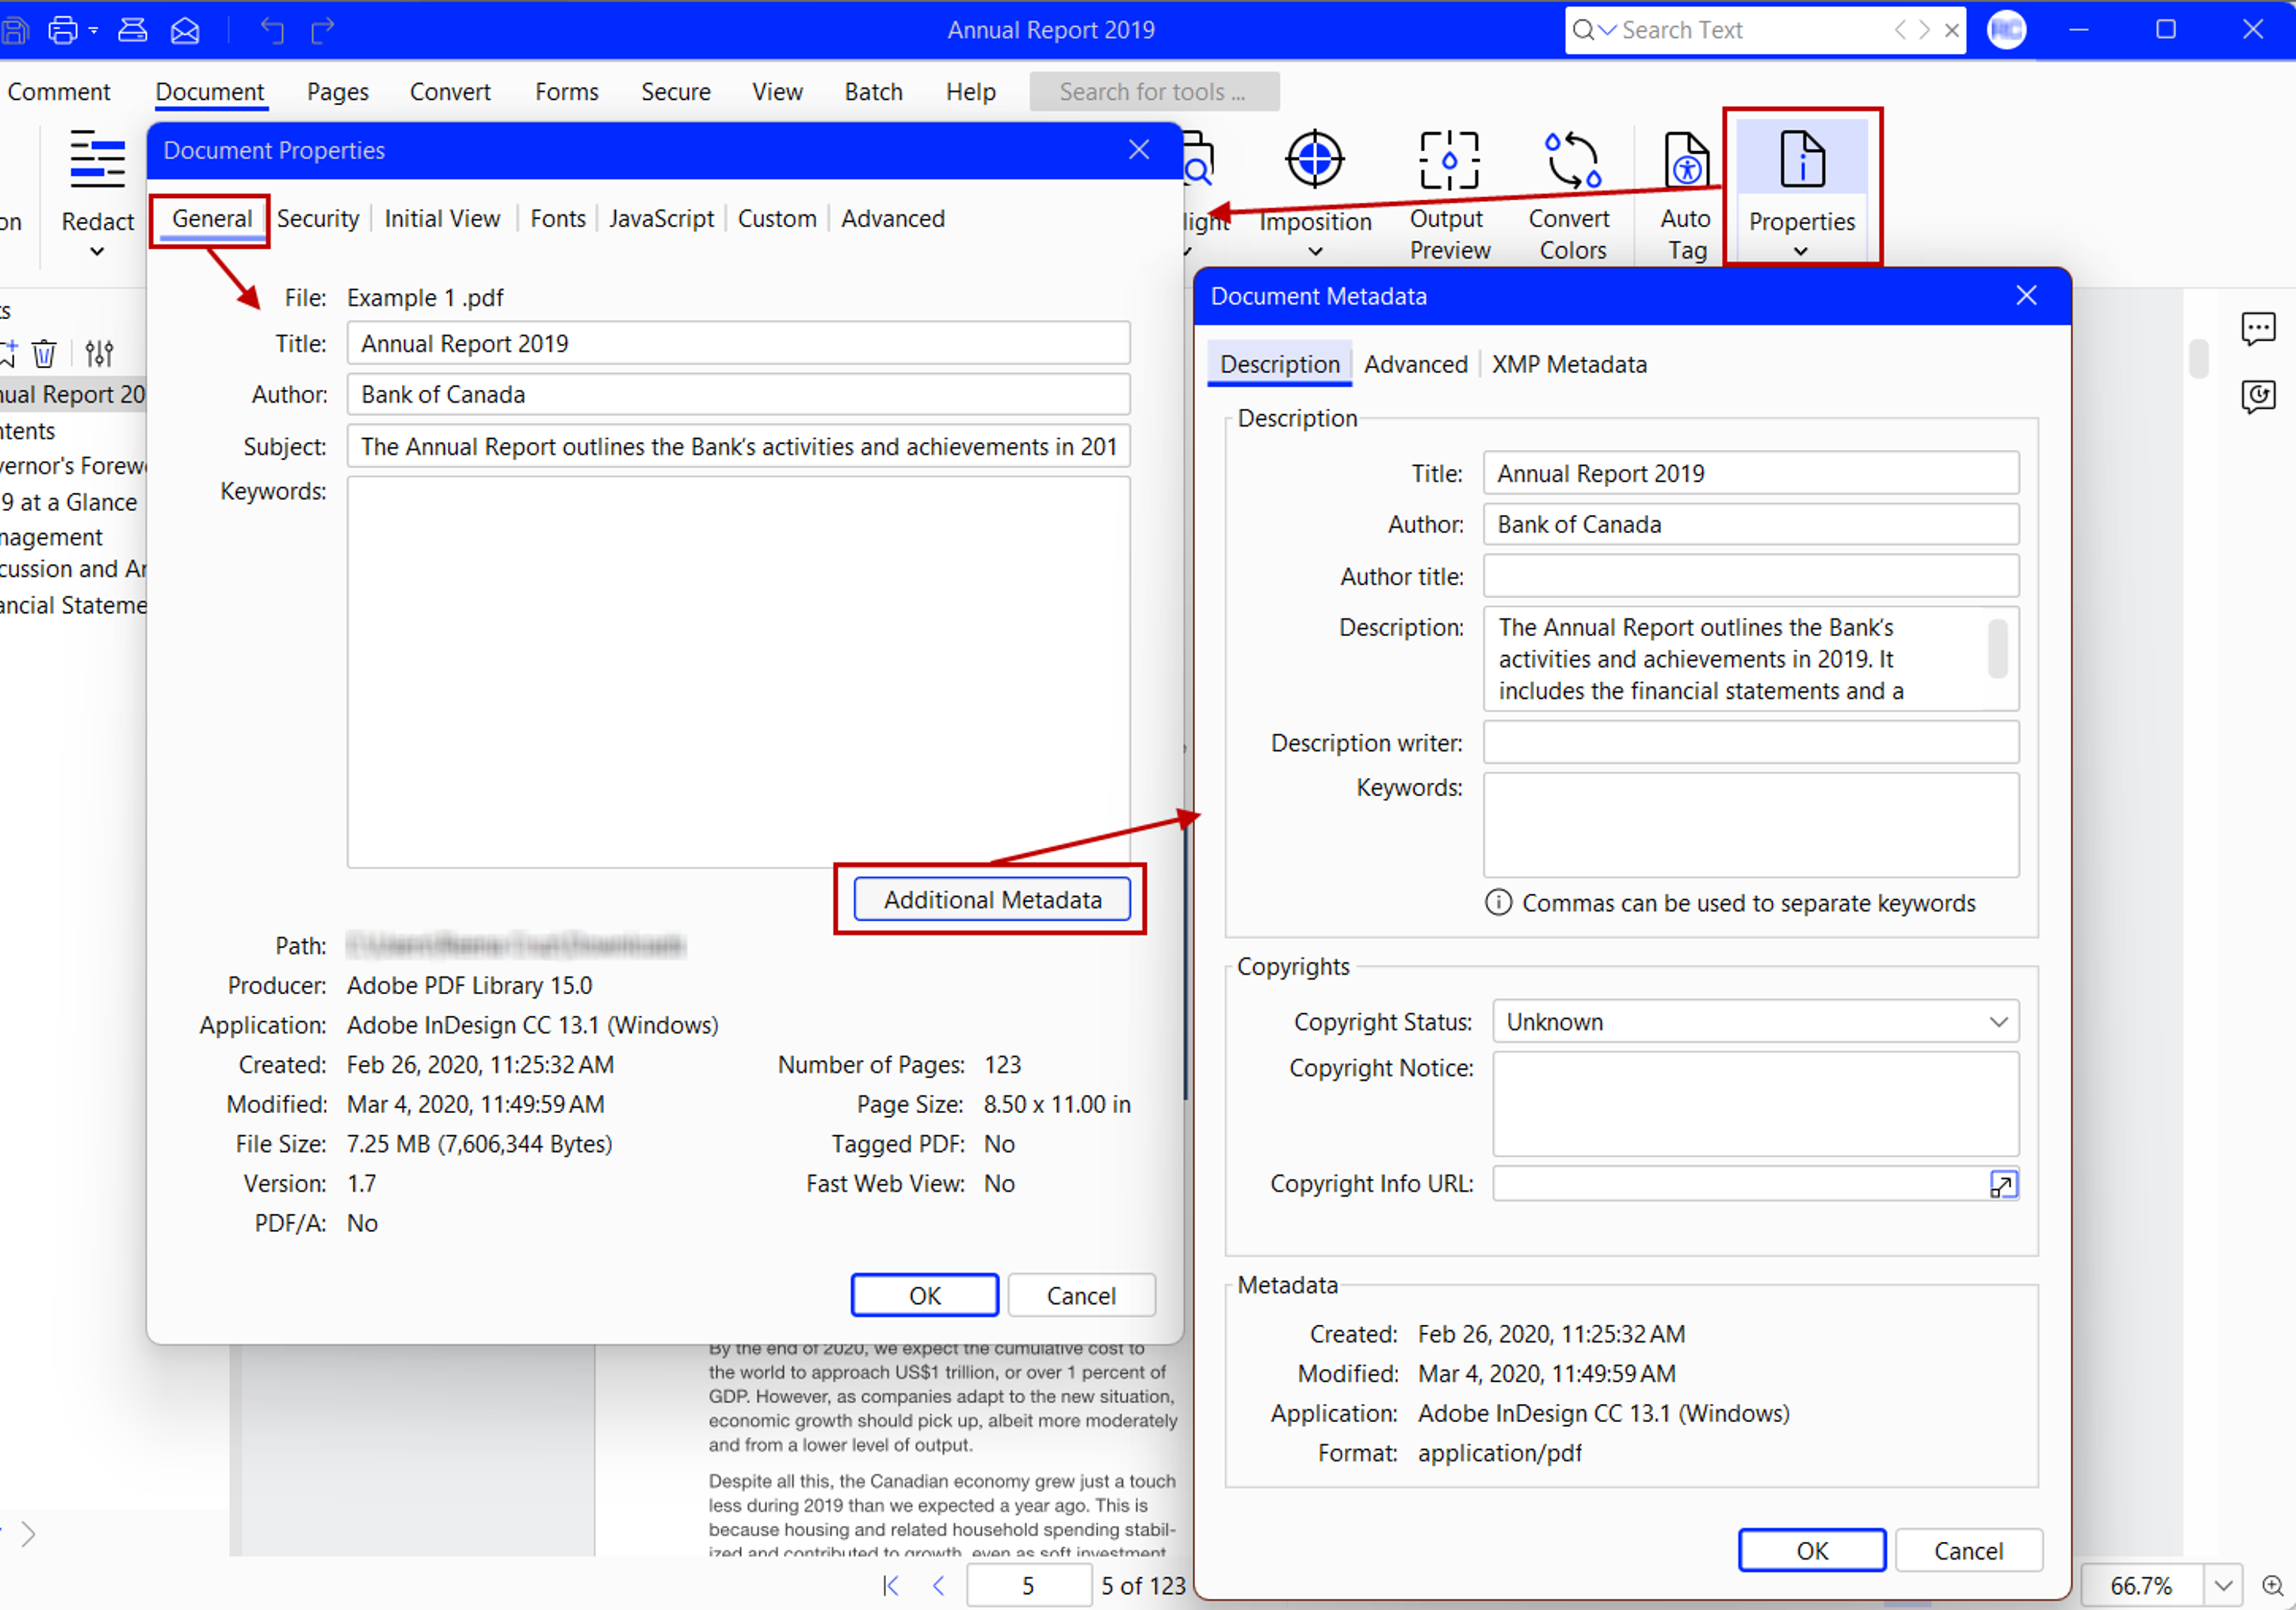The height and width of the screenshot is (1610, 2296).
Task: Clear the Search Text box
Action: point(1951,30)
